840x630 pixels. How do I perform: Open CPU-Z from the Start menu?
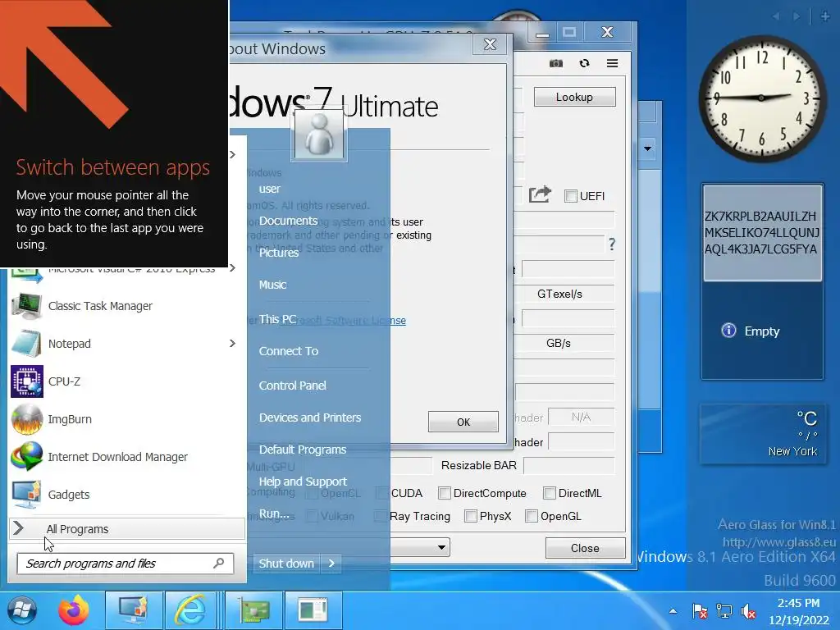pos(64,381)
